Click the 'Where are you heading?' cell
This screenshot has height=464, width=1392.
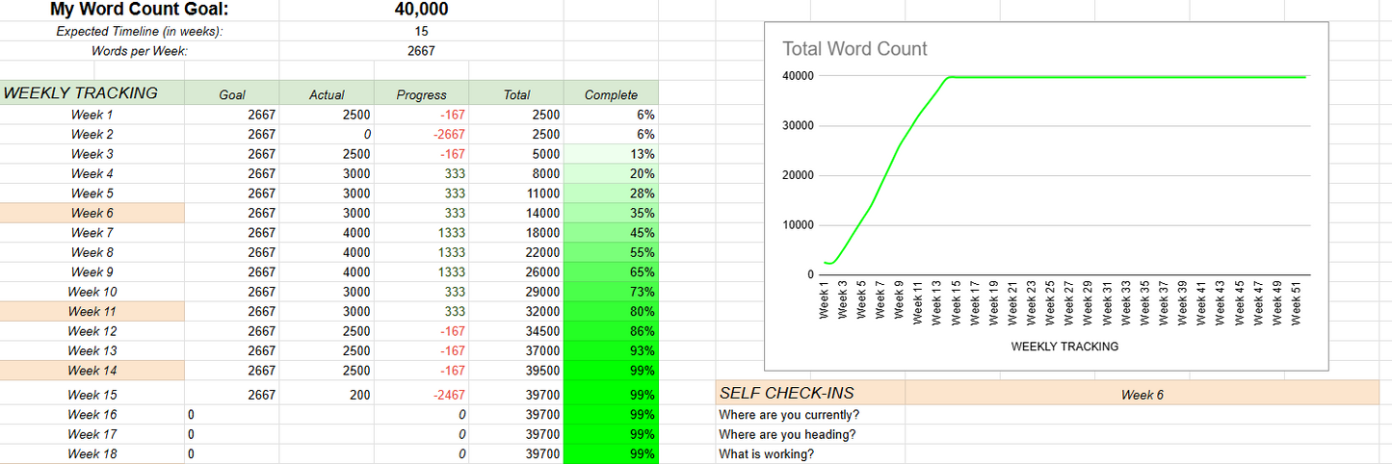coord(810,434)
